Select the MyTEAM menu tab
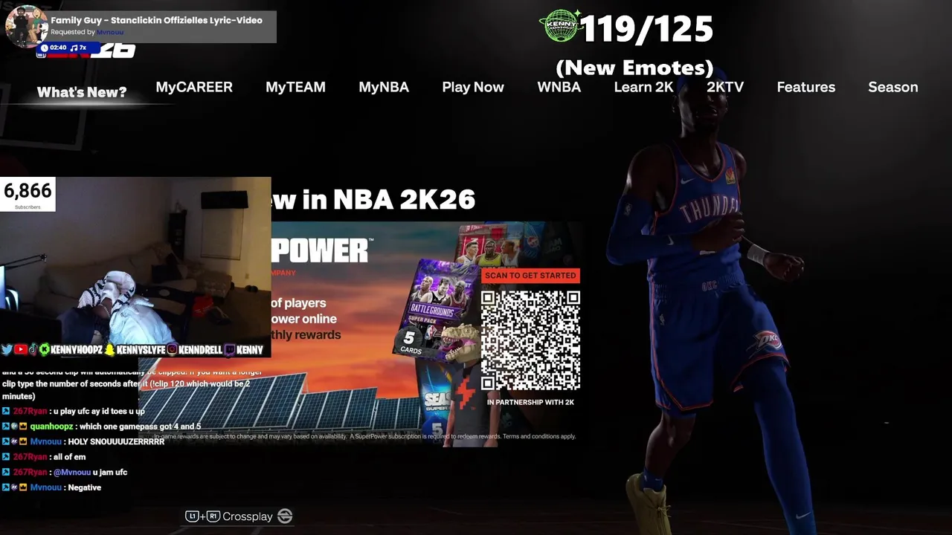This screenshot has height=535, width=952. coord(295,87)
